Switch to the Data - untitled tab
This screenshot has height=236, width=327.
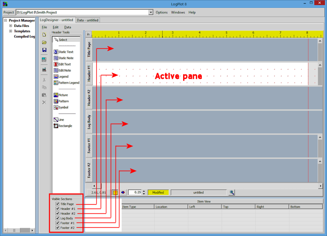tap(88, 20)
